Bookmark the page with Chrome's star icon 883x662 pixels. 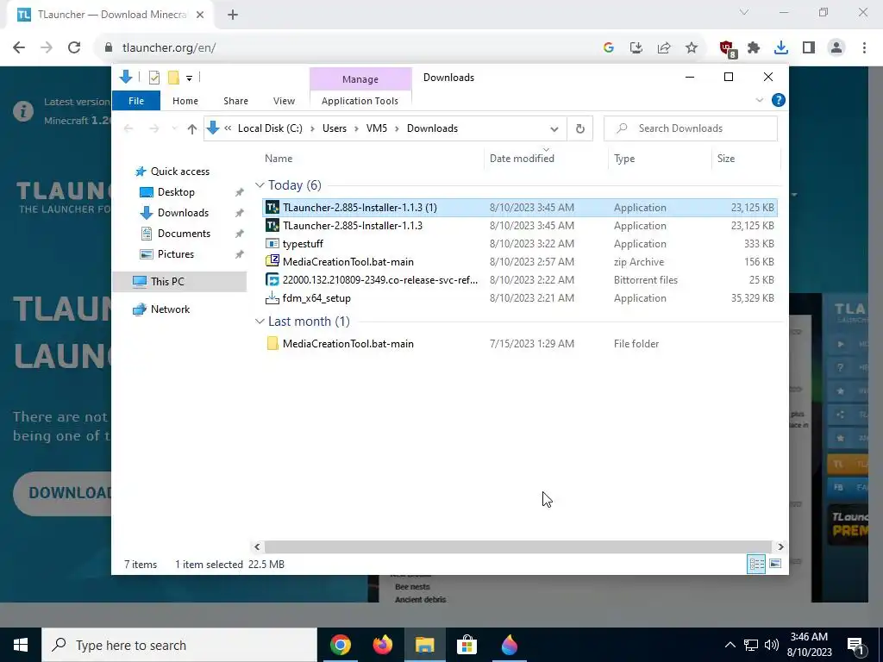692,48
